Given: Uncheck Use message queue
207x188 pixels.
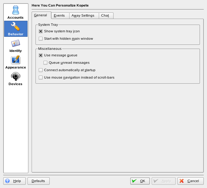Looking at the screenshot, I should [41, 55].
